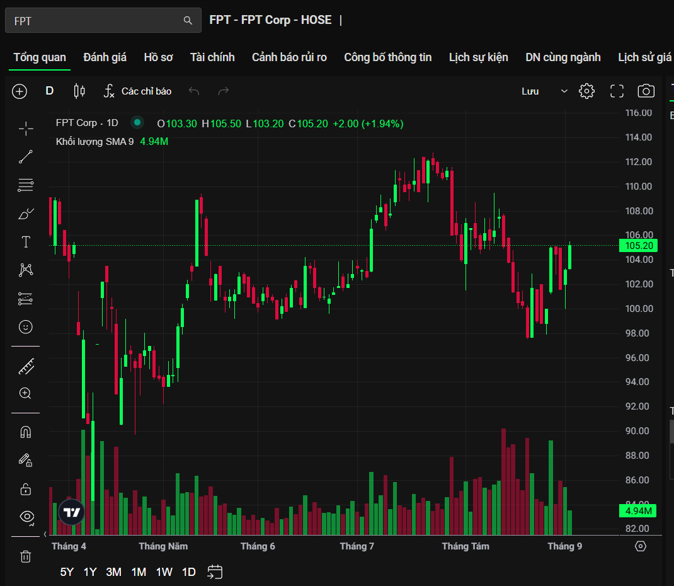
Task: Select the XABCD pattern tool
Action: pos(26,270)
